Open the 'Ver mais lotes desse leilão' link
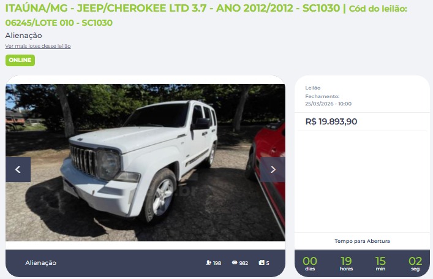This screenshot has width=433, height=279. click(38, 46)
